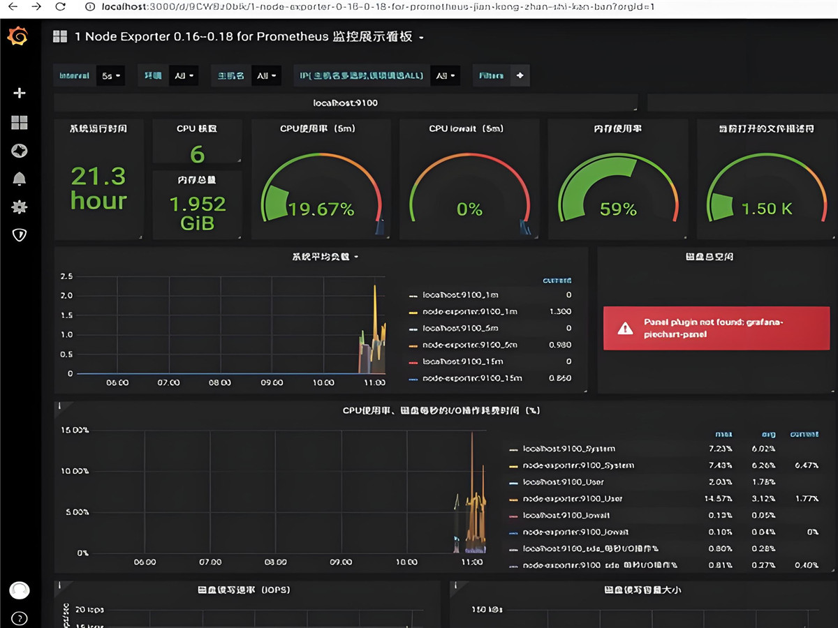
Task: Click the color swatch of node-exporter:9100_Iowait
Action: [514, 533]
